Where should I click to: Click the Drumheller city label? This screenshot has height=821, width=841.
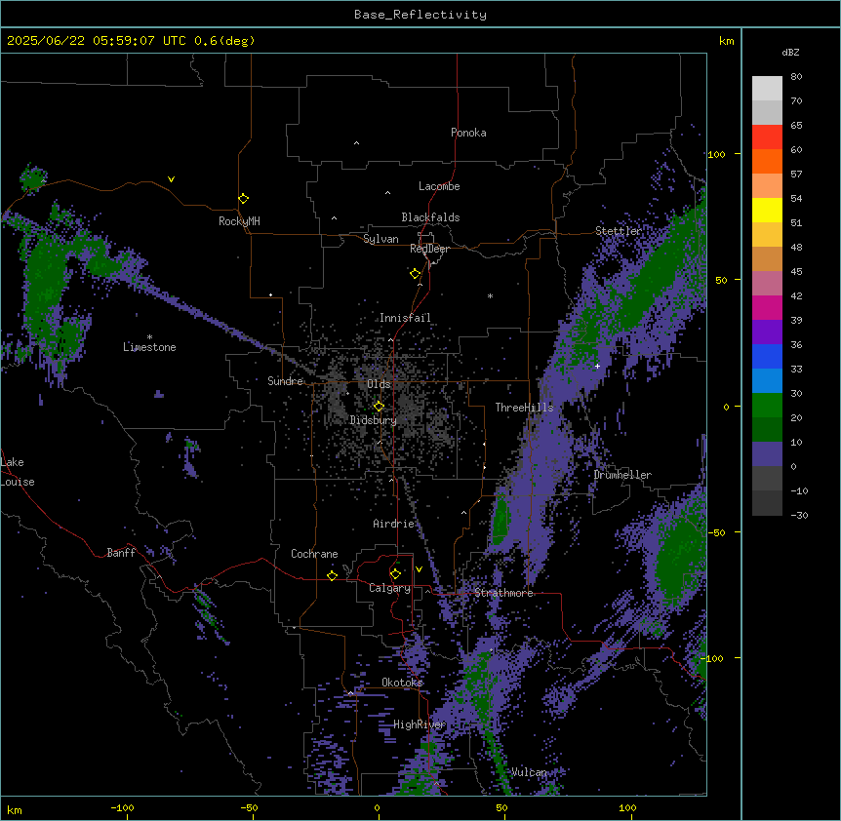click(x=622, y=475)
